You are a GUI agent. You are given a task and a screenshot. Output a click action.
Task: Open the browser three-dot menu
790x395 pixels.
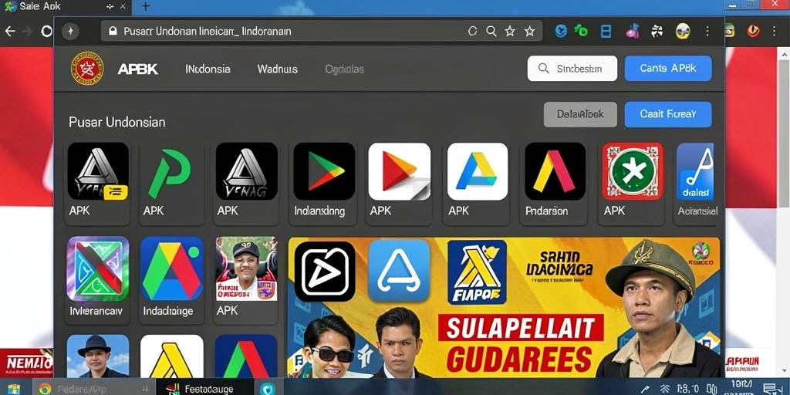point(707,31)
